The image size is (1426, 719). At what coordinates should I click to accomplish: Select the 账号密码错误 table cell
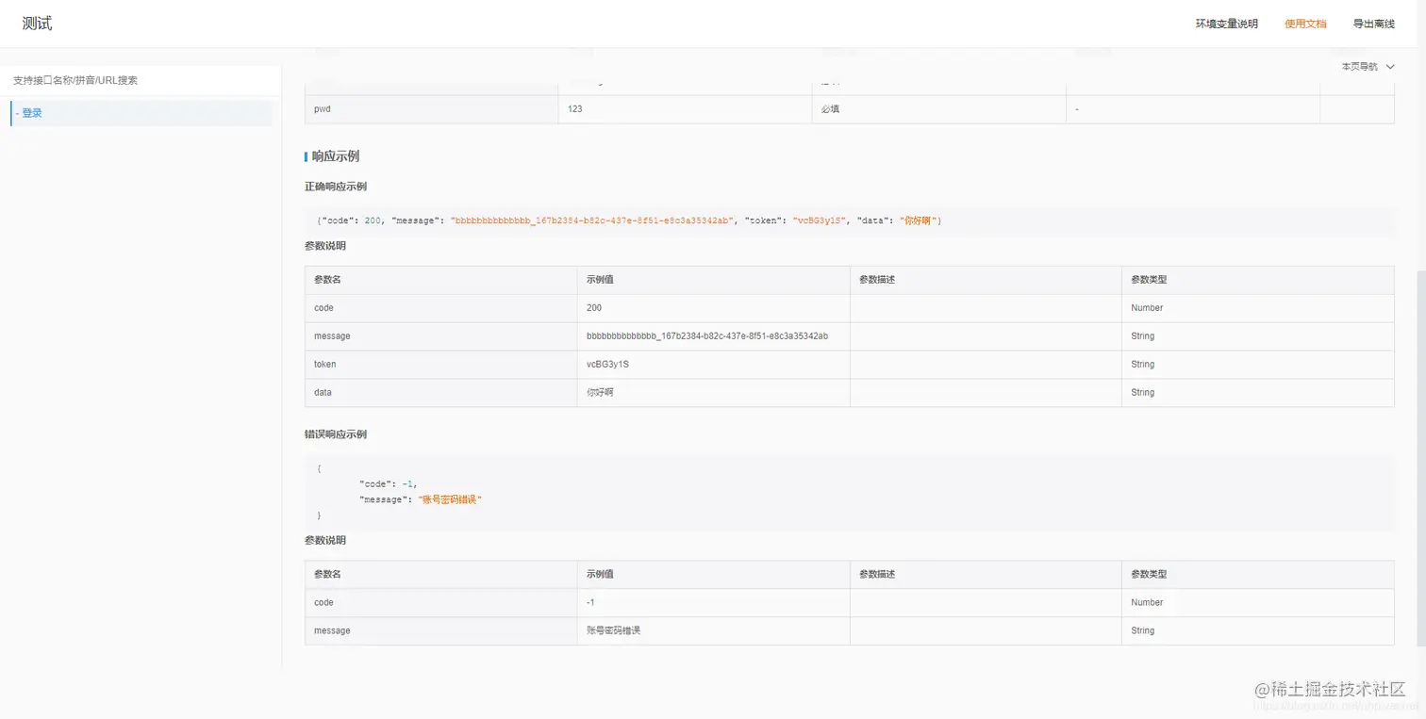click(713, 631)
